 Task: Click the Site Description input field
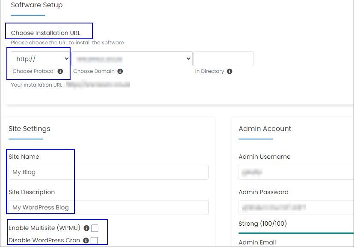point(109,208)
